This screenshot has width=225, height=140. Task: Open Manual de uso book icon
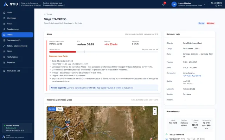(4, 71)
